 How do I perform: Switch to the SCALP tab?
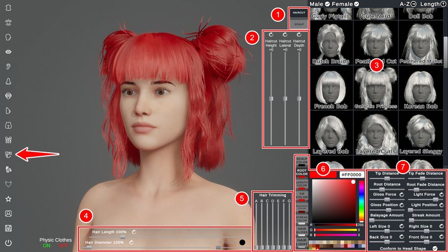point(299,24)
